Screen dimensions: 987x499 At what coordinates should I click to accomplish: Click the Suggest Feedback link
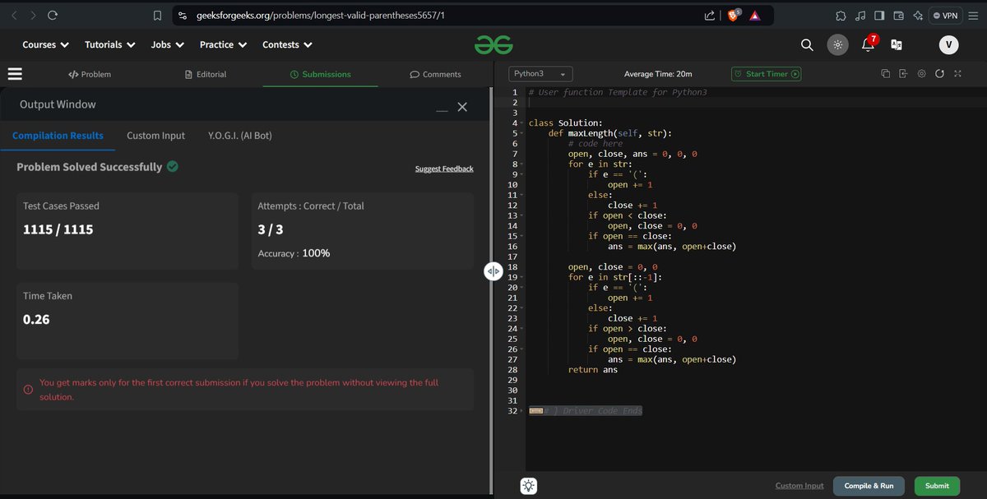(444, 169)
